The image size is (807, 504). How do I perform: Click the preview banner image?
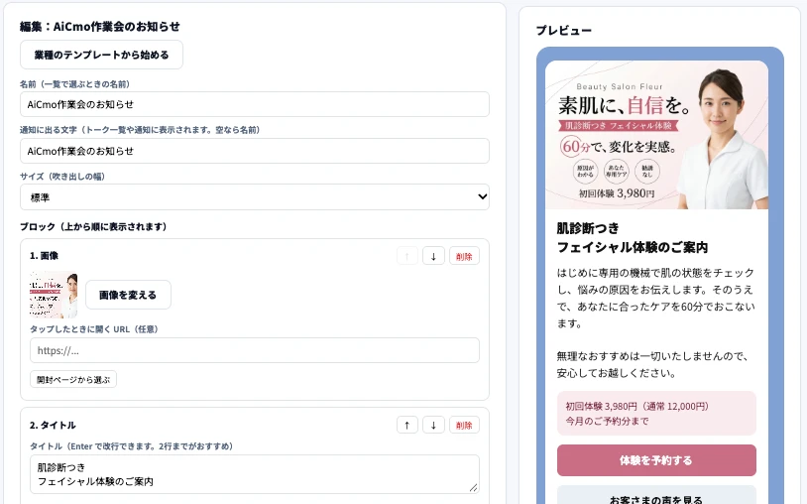[x=656, y=135]
